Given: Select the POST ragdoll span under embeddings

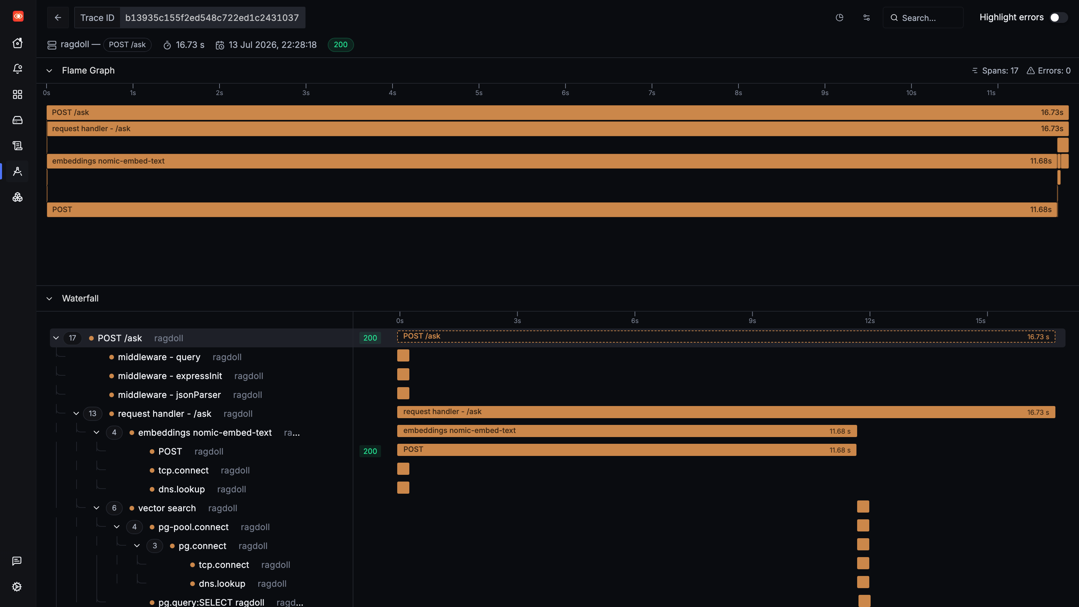Looking at the screenshot, I should click(170, 452).
